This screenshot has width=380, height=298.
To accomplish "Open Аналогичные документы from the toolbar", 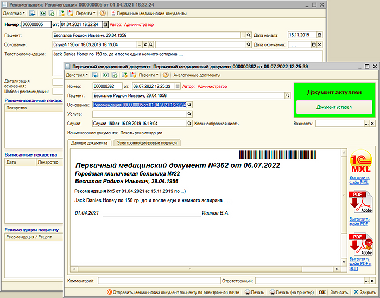I will tap(197, 75).
